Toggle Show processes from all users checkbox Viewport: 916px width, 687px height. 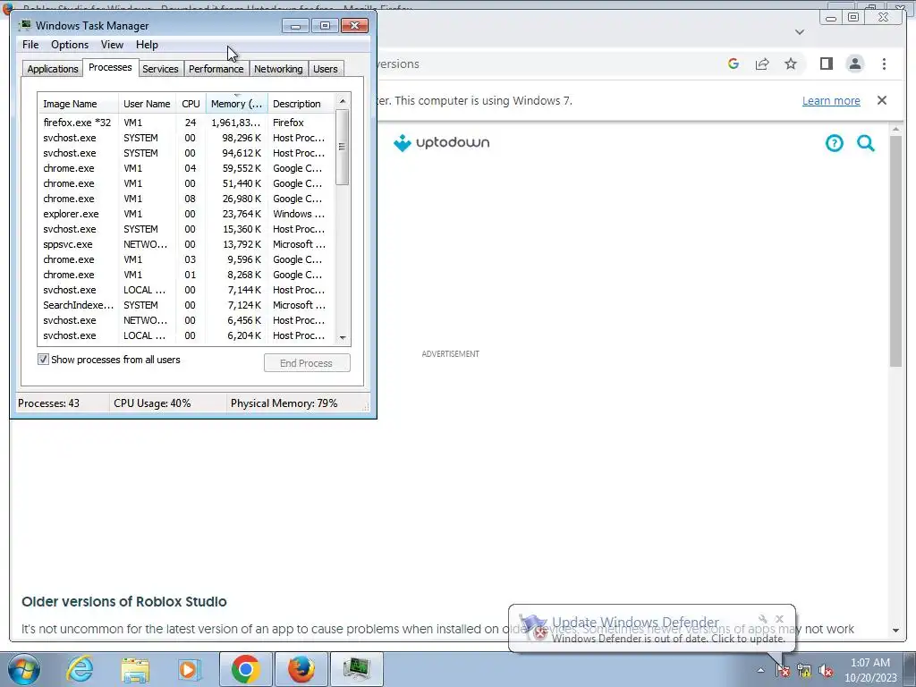[43, 360]
